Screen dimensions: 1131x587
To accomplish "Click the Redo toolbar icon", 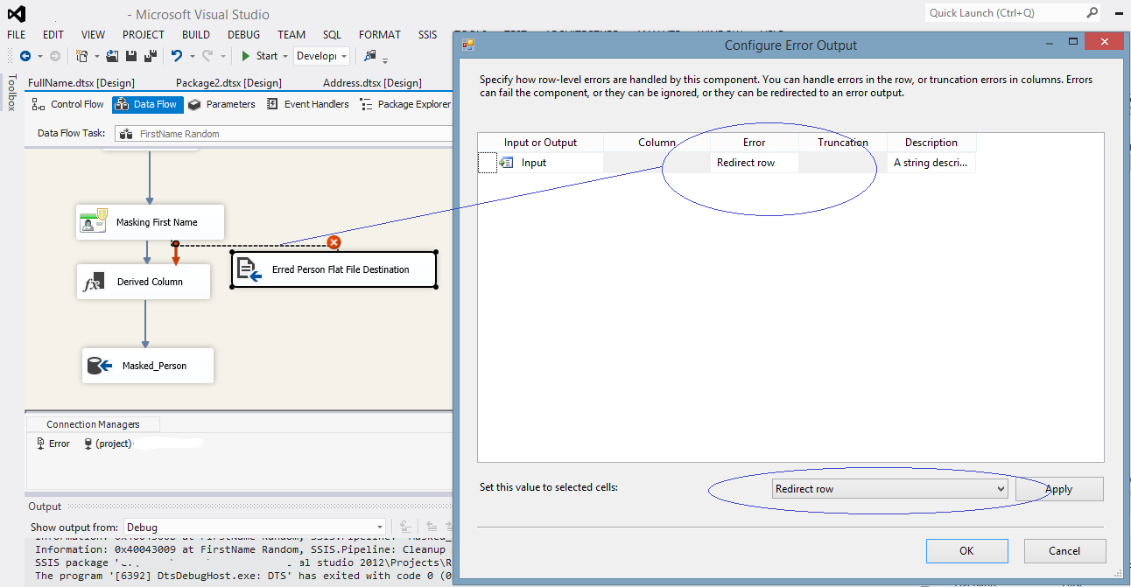I will coord(207,56).
